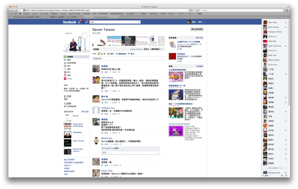The image size is (298, 189).
Task: Open wall filter dropdown next to Dyson Taiwan
Action: tap(162, 49)
